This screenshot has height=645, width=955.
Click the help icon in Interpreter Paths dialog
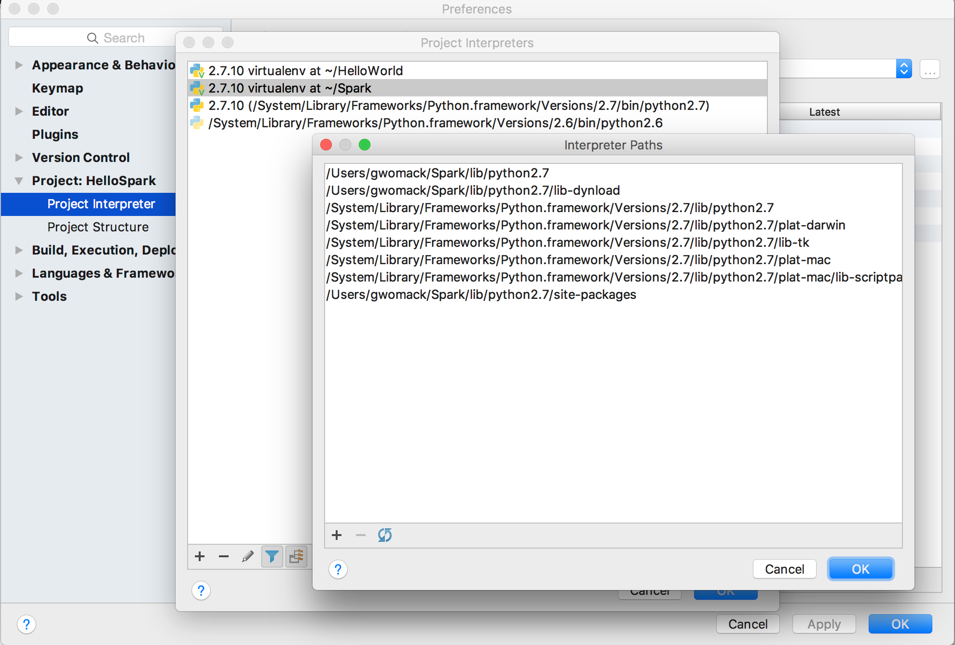click(x=338, y=570)
